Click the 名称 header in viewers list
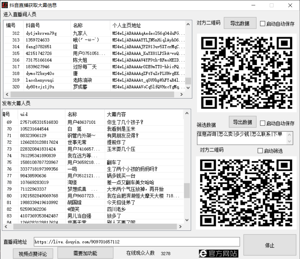 click(90, 25)
